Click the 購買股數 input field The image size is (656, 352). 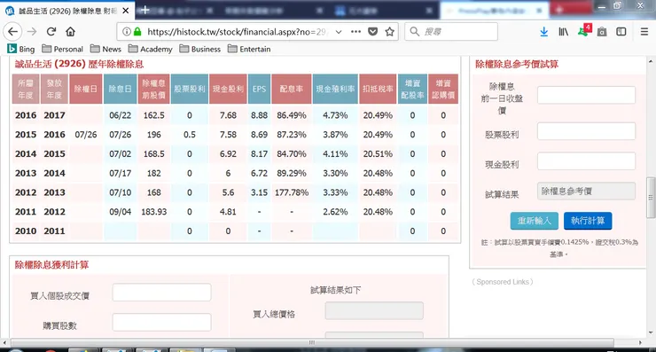tap(161, 322)
